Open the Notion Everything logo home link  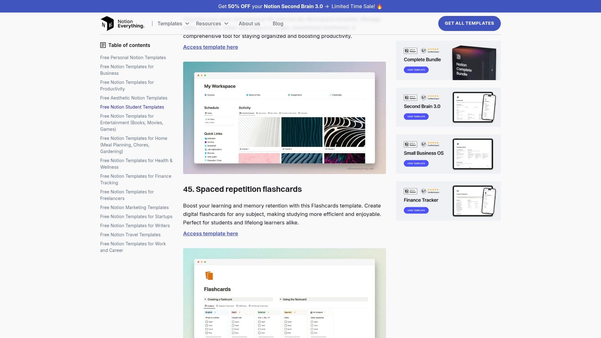122,23
